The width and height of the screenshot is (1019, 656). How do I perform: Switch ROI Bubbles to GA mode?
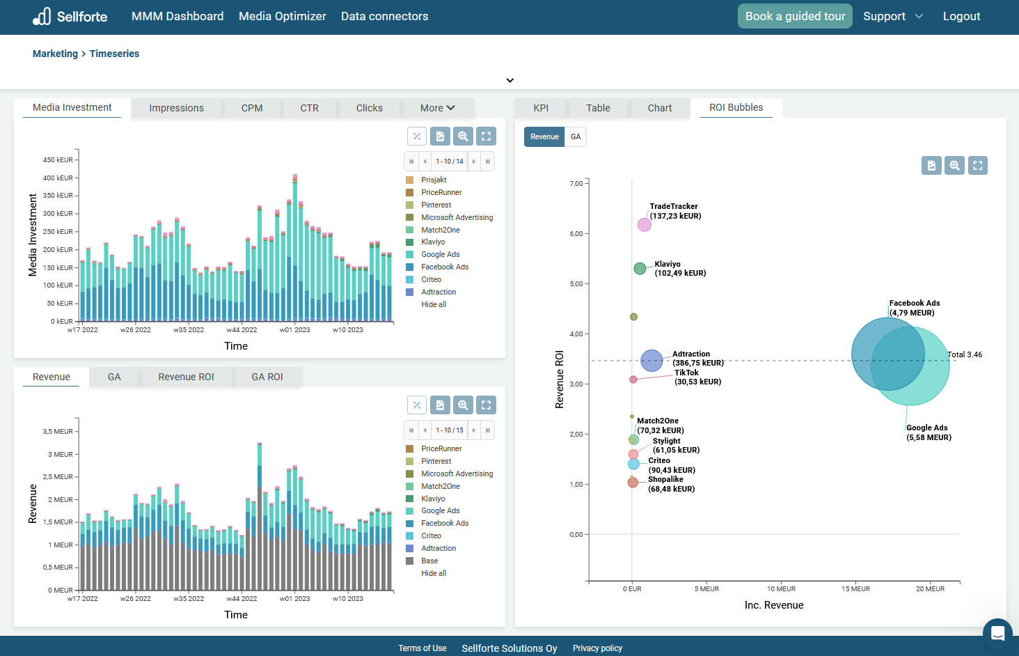tap(576, 137)
